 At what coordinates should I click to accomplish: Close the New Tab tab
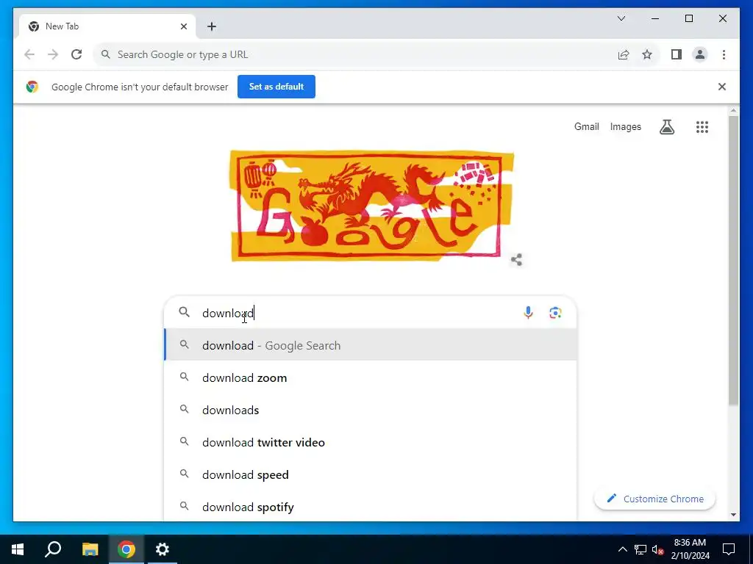[x=183, y=26]
